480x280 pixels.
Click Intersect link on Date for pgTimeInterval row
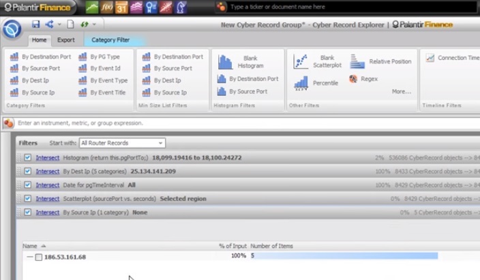point(48,185)
